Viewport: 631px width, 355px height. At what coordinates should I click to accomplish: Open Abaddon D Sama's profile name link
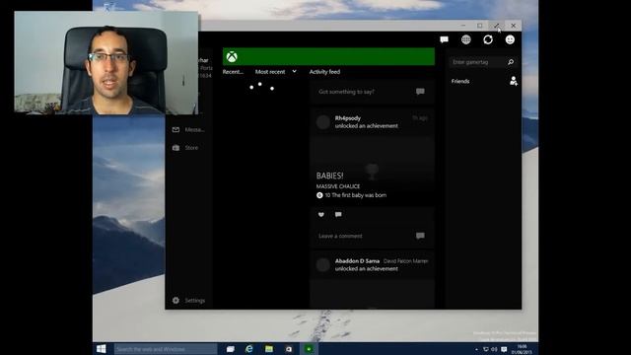click(x=357, y=260)
